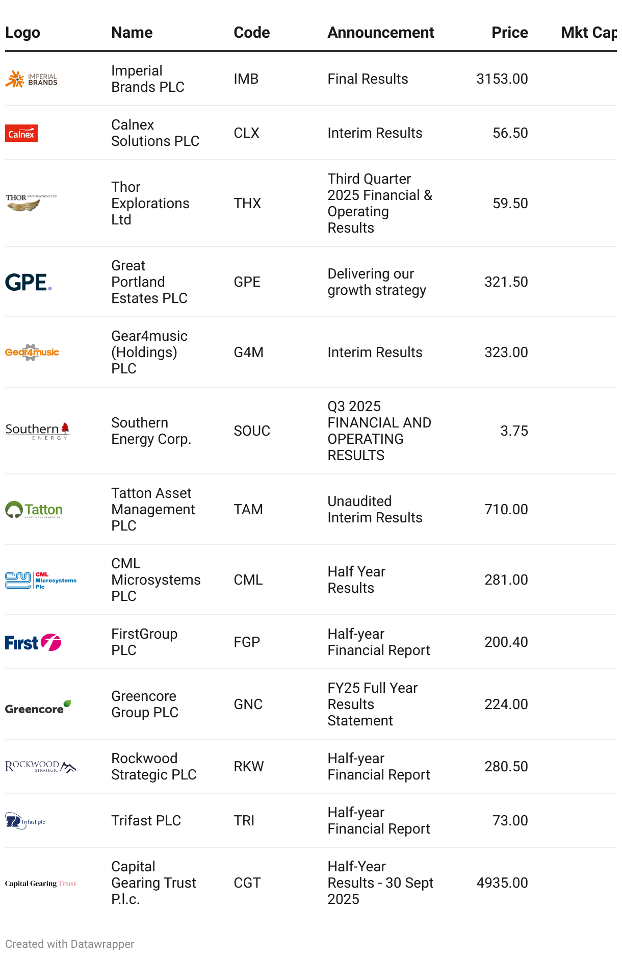Click the Thor Explorations logo
Image resolution: width=622 pixels, height=956 pixels.
[31, 203]
